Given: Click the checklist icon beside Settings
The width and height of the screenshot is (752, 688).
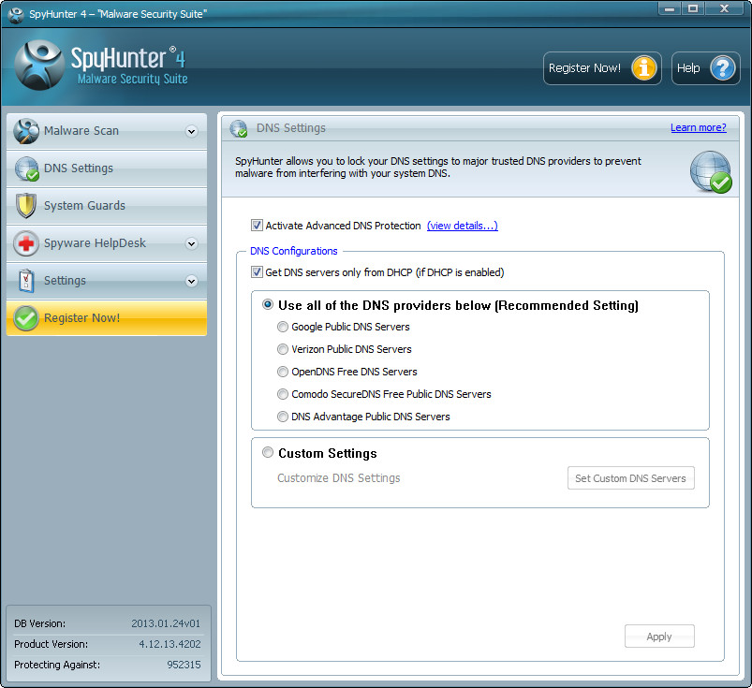Looking at the screenshot, I should (x=26, y=281).
